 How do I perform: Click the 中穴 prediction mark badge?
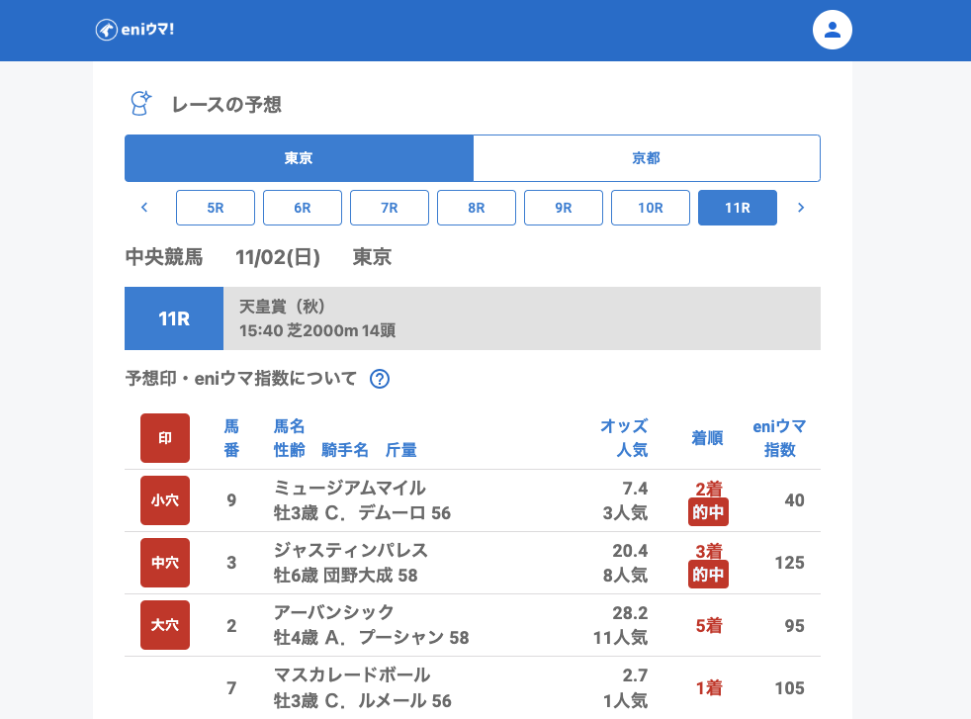[x=165, y=563]
